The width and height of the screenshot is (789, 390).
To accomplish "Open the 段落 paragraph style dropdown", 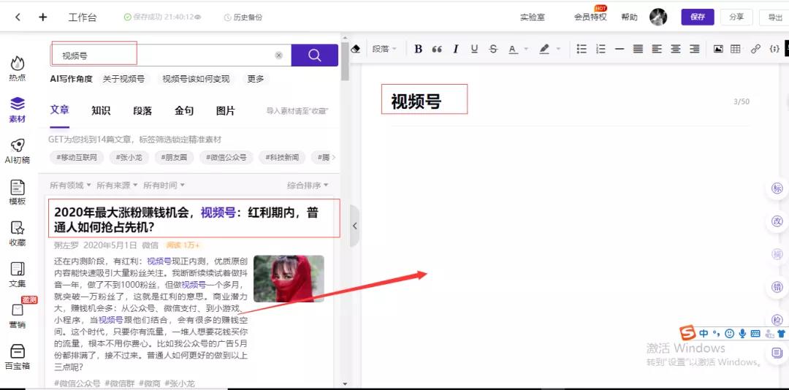I will point(384,49).
